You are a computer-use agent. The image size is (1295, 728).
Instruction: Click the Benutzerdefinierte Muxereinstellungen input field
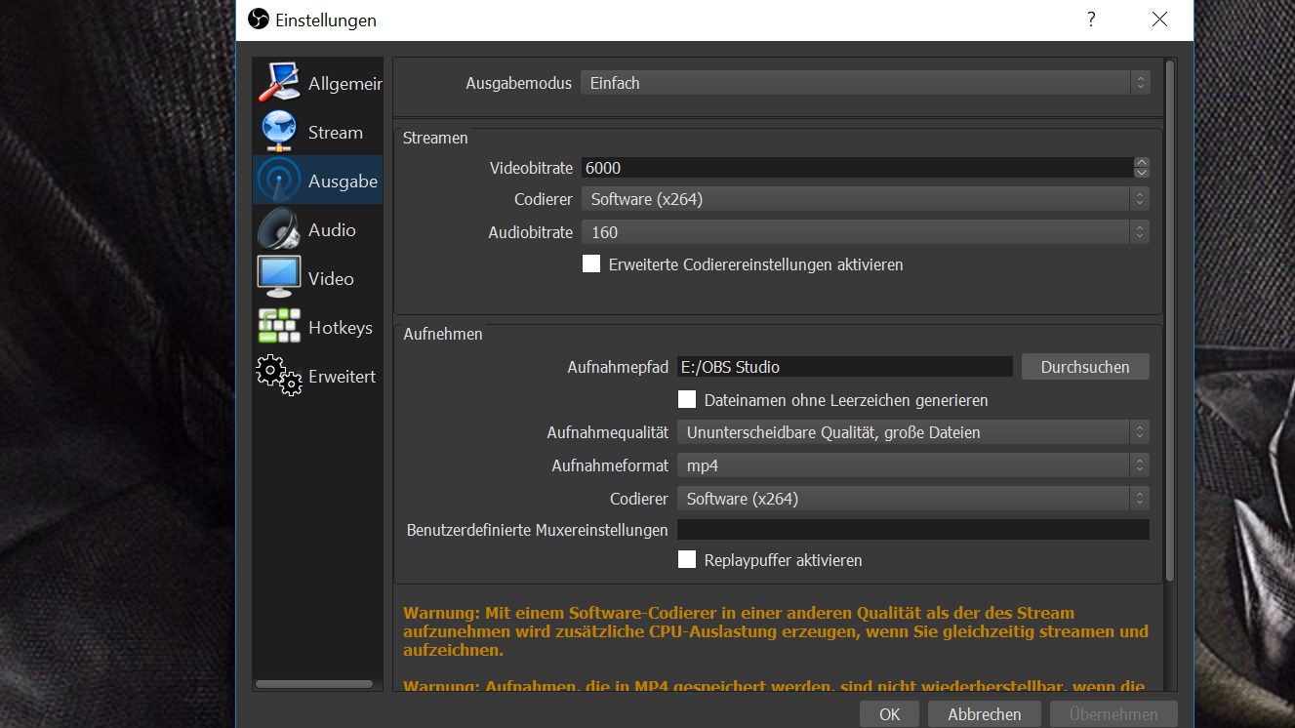tap(912, 530)
